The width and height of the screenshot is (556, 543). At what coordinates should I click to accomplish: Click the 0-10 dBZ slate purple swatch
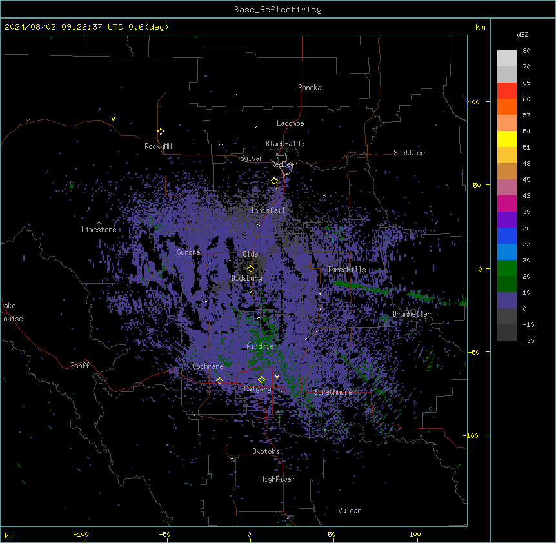click(507, 301)
